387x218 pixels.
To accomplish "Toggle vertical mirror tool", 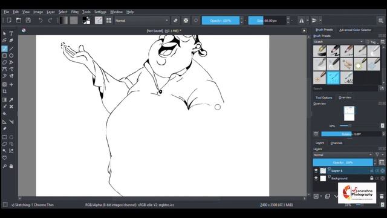I will click(x=314, y=21).
